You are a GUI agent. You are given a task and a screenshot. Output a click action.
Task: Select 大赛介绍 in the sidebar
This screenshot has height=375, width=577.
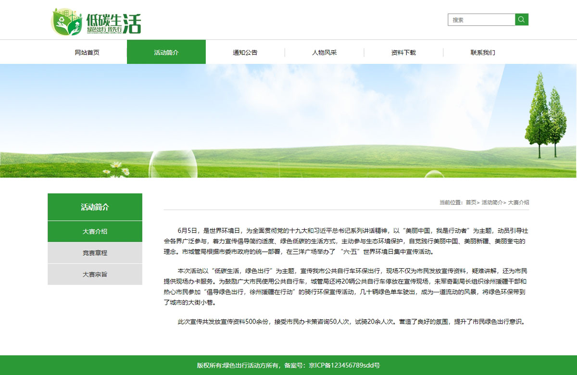pos(95,231)
